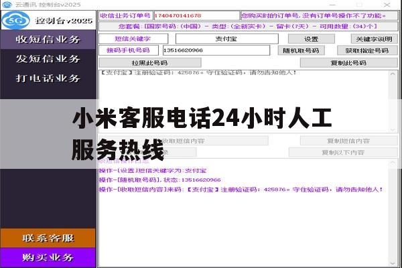402x268 pixels.
Task: Click the order number hint text
Action: pyautogui.click(x=319, y=15)
